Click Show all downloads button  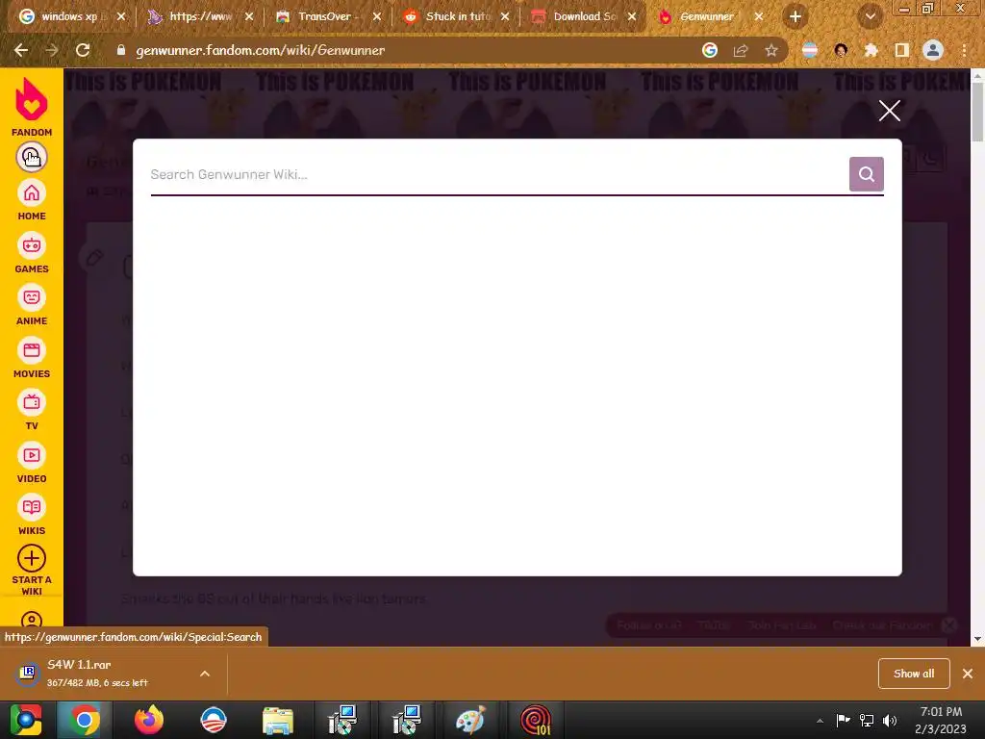(914, 674)
